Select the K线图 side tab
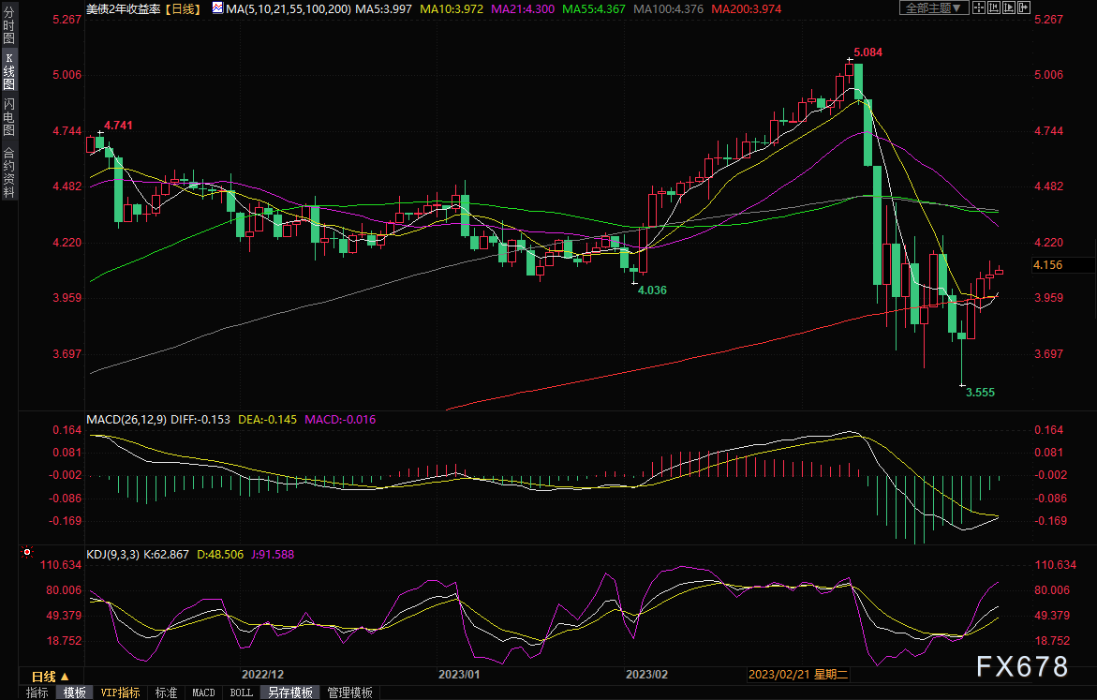This screenshot has height=700, width=1097. tap(8, 71)
